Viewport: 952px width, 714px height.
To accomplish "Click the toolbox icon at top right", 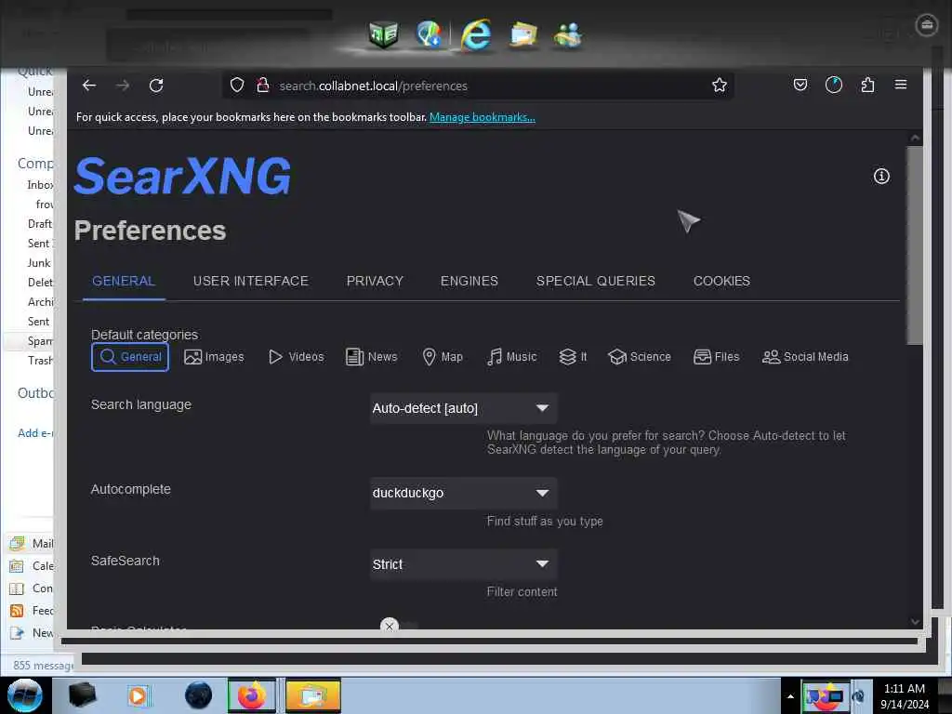I will click(926, 25).
